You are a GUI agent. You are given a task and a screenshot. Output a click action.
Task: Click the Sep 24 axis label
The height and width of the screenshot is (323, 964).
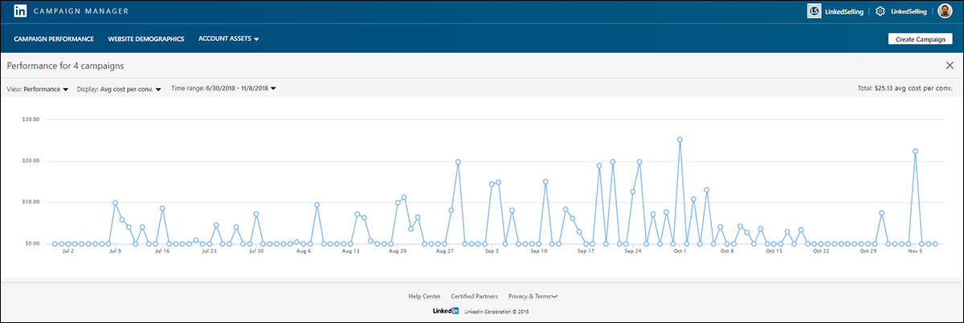click(632, 251)
